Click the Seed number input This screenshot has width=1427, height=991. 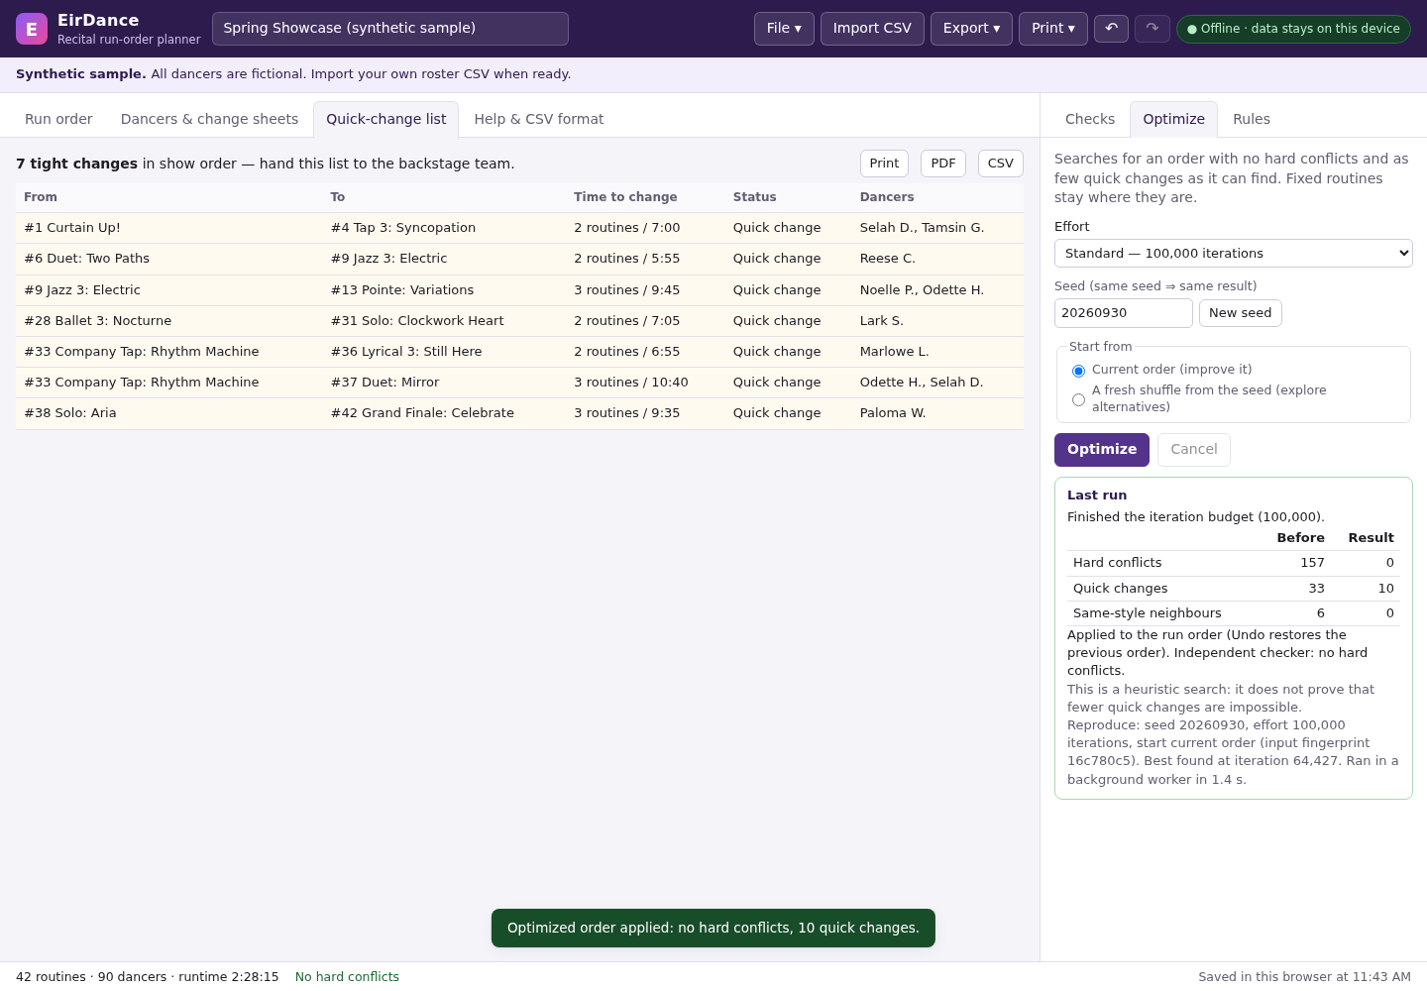pos(1124,313)
